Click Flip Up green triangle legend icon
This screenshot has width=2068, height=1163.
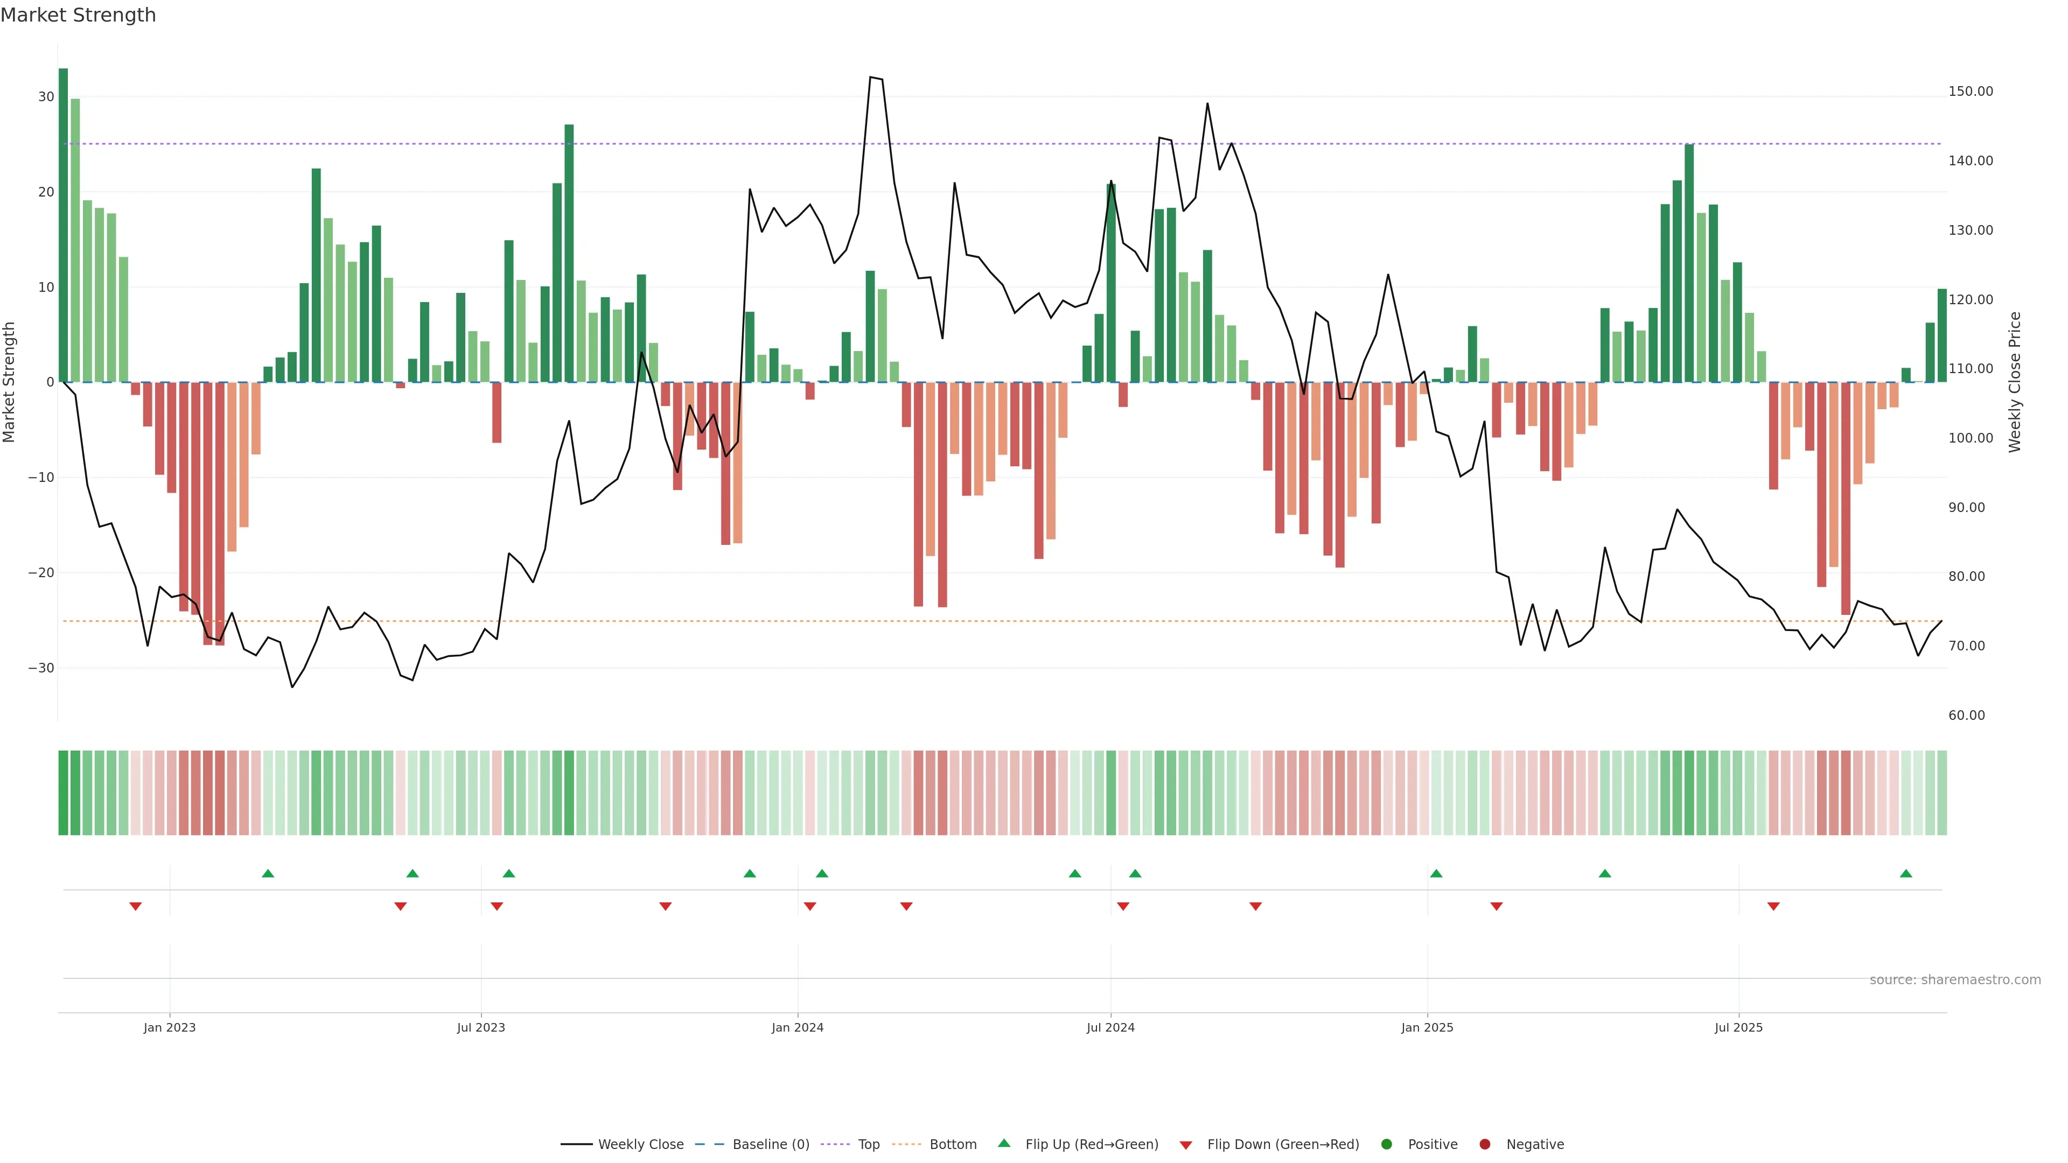pos(1003,1143)
